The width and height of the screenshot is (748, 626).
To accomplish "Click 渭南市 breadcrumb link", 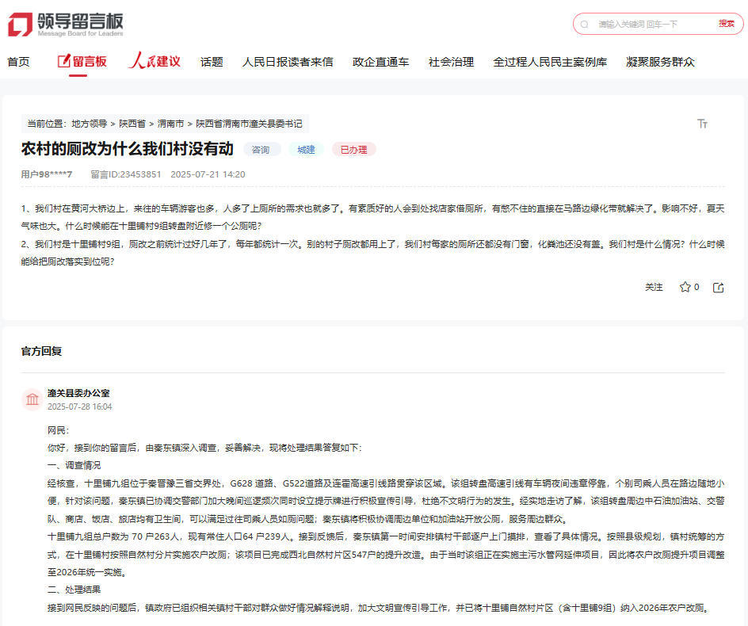I will [170, 124].
